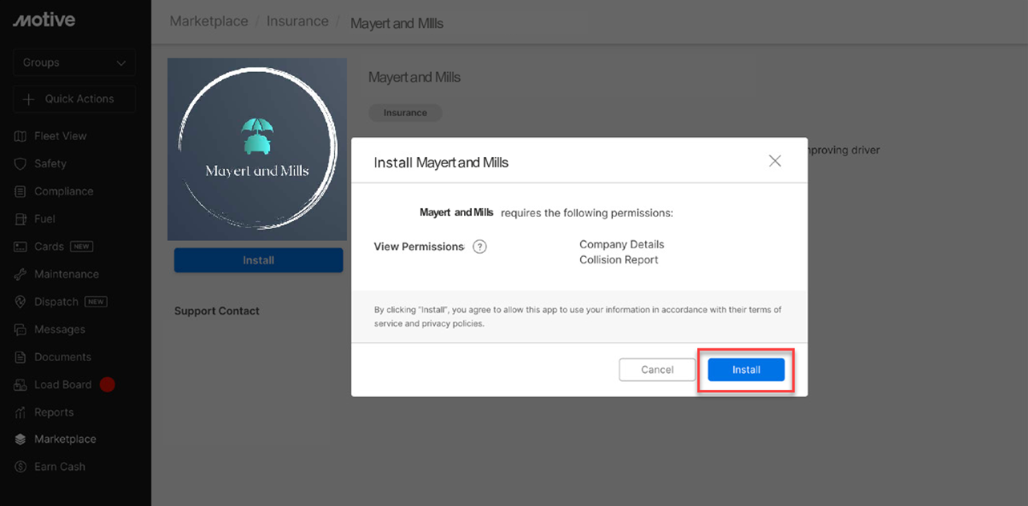The width and height of the screenshot is (1028, 506).
Task: Click the Safety shield icon
Action: (x=21, y=163)
